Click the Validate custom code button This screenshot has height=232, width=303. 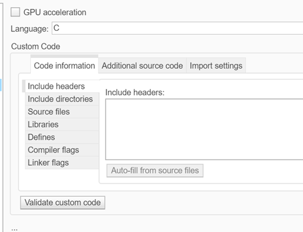62,202
